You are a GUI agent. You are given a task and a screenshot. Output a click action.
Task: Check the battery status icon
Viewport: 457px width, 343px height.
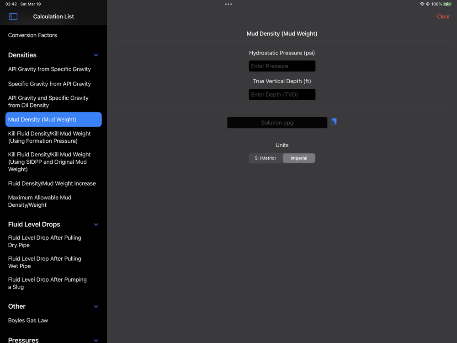(447, 4)
